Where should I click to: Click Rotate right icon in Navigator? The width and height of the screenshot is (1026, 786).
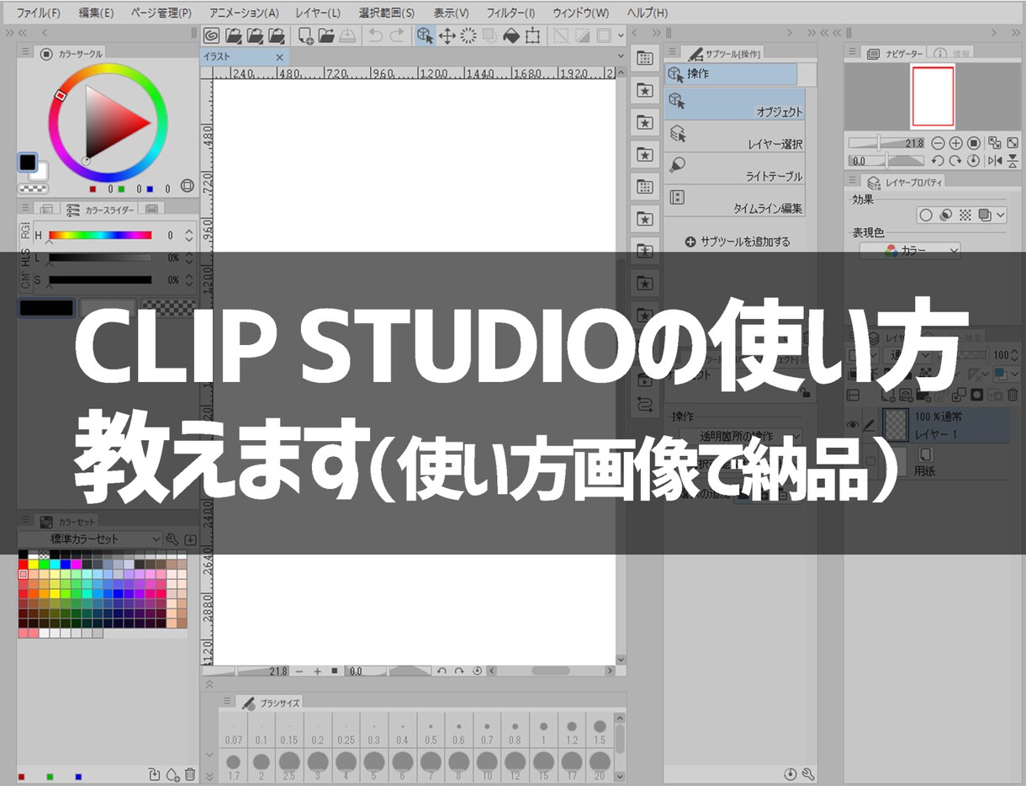click(x=955, y=160)
